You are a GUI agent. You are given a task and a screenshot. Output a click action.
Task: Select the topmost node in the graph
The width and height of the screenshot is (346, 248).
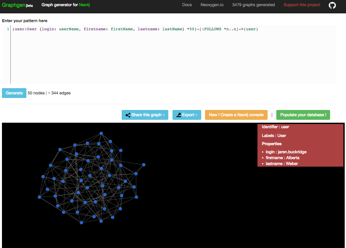[x=101, y=133]
